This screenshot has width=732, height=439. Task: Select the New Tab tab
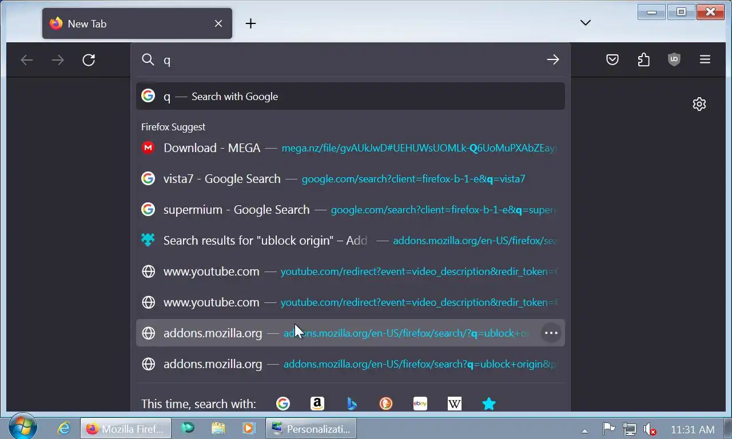click(137, 23)
